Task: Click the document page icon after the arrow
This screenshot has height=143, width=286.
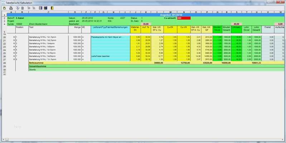Action: click(23, 8)
